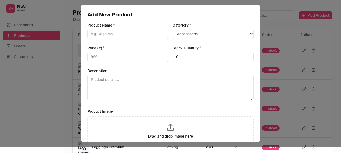Click the Add Product button
Viewport: 341px width, 153px height.
tap(315, 15)
